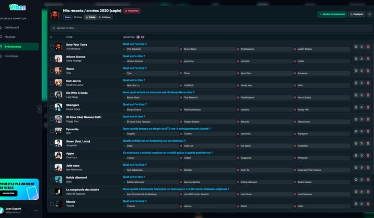Click the red Supprimer button
This screenshot has width=374, height=218.
pyautogui.click(x=131, y=11)
